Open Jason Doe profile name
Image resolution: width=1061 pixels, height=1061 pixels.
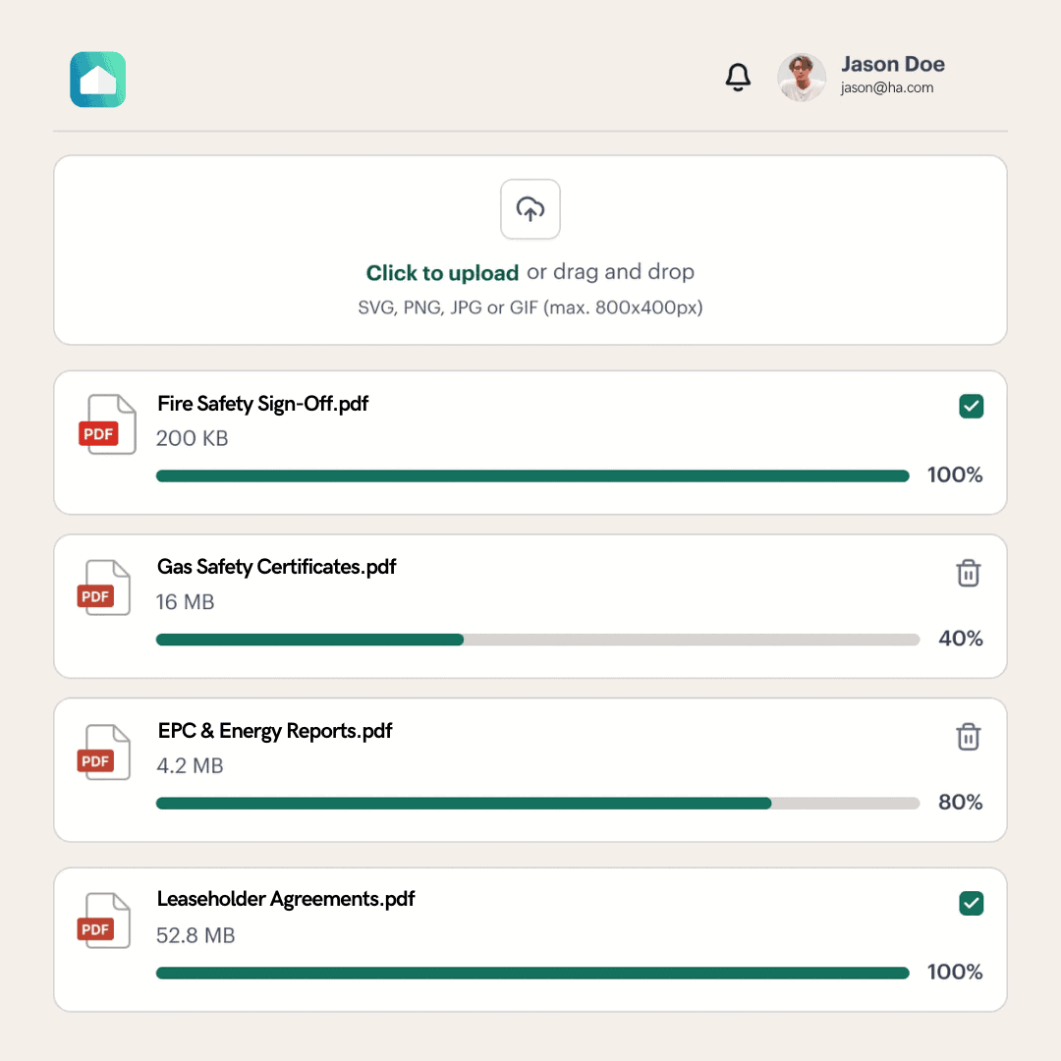pos(892,65)
